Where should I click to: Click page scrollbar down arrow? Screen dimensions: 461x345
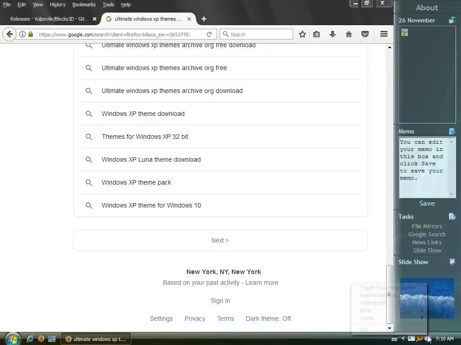(389, 328)
